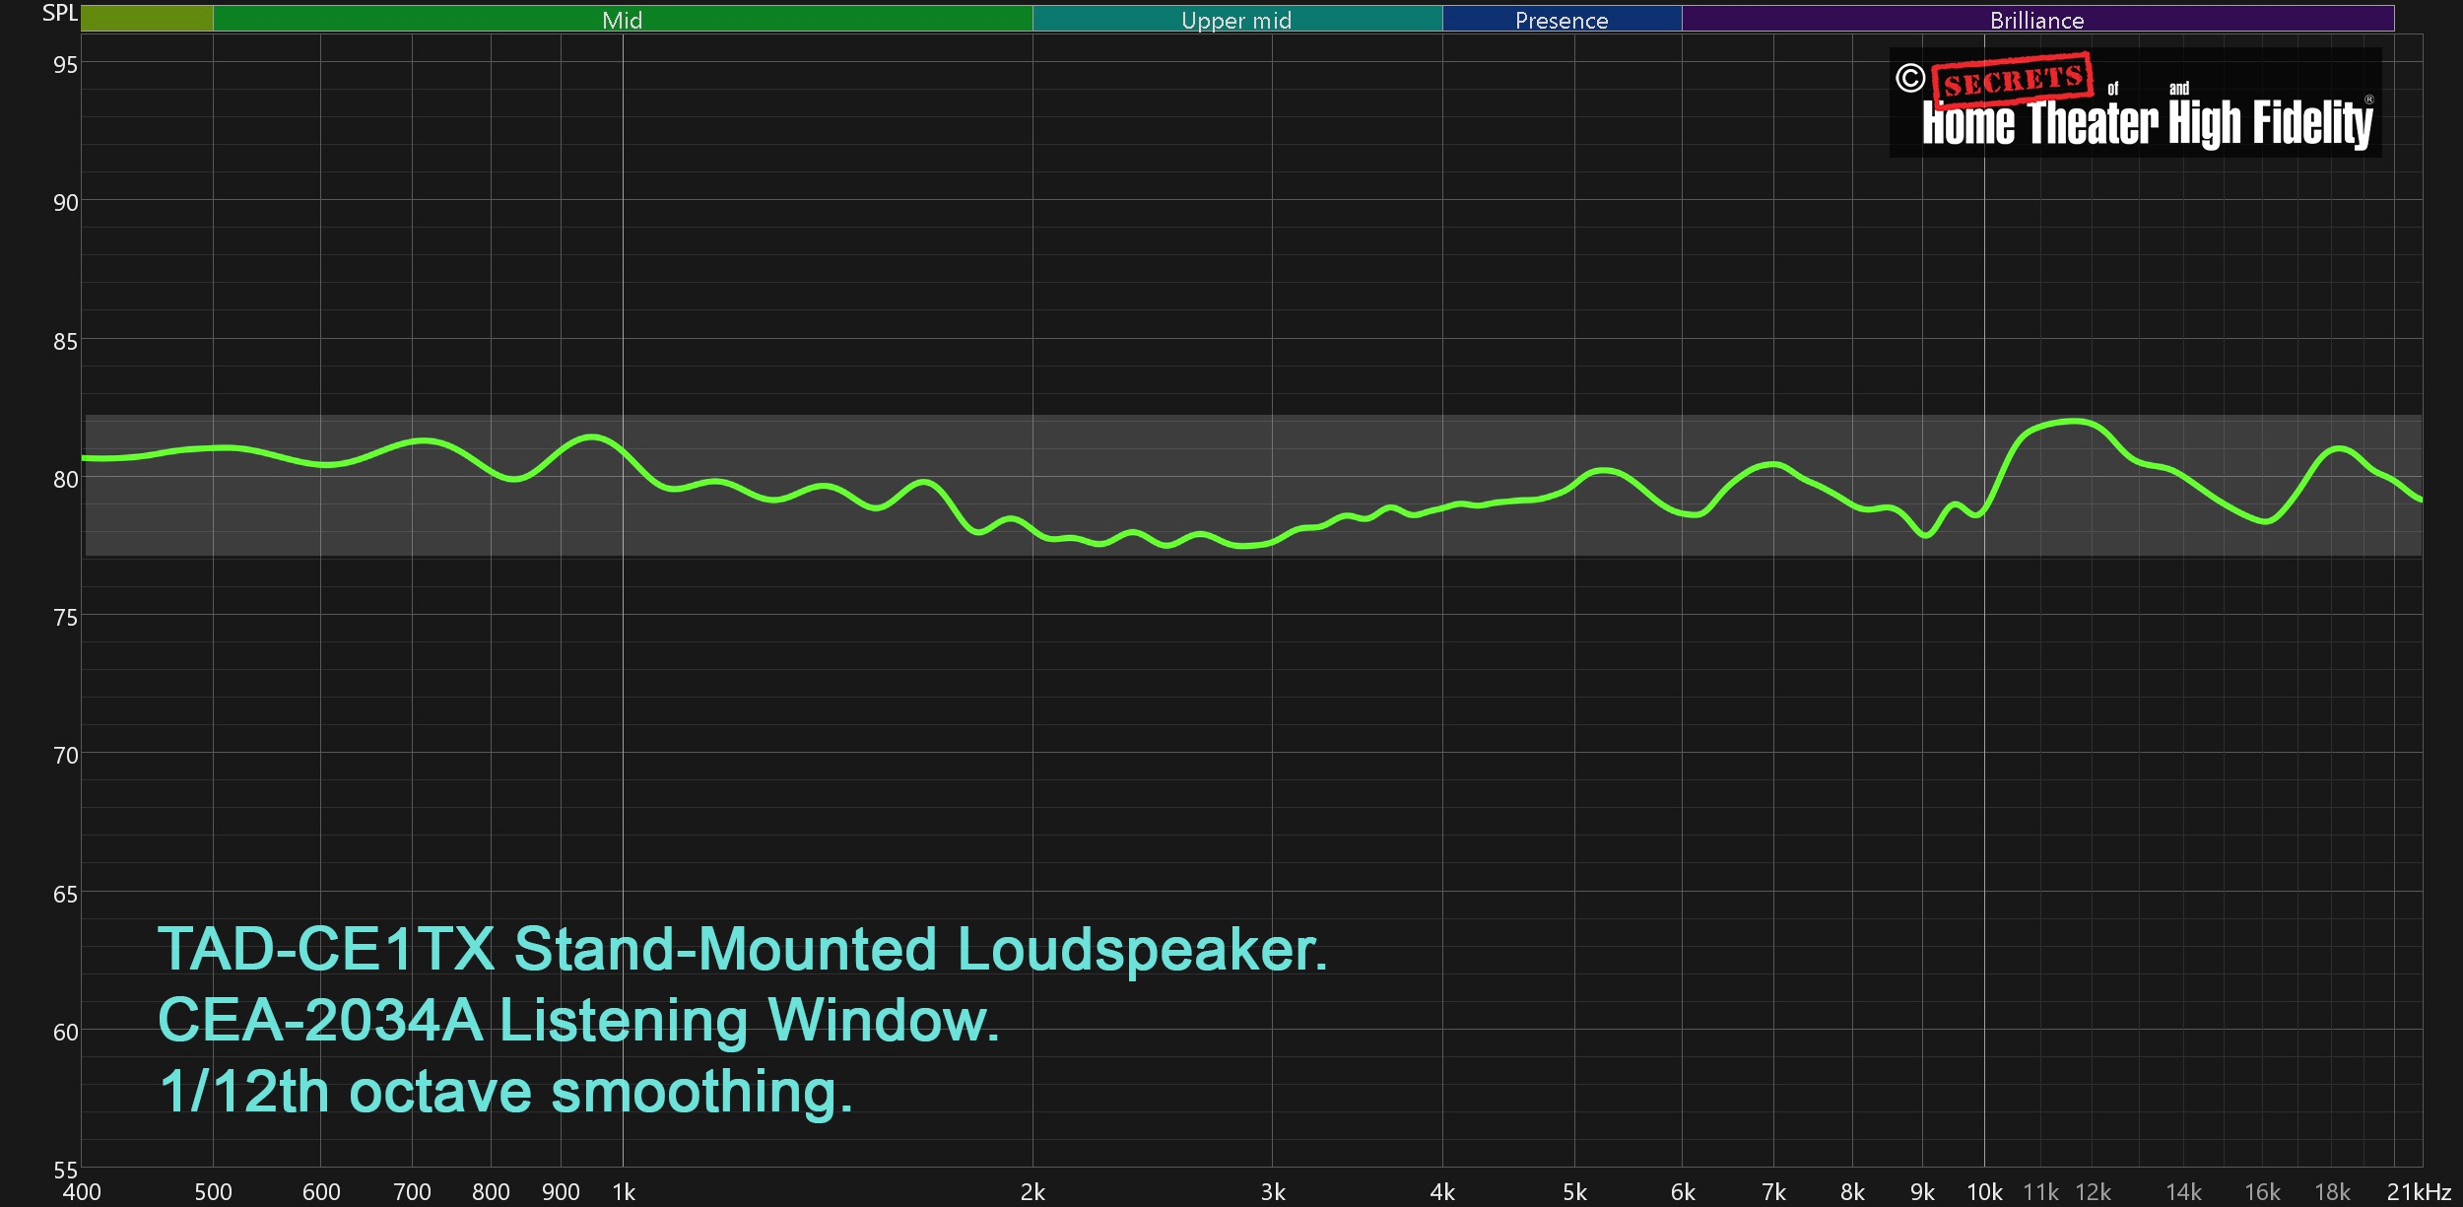Click the 95 dB axis value
This screenshot has height=1207, width=2463.
65,65
